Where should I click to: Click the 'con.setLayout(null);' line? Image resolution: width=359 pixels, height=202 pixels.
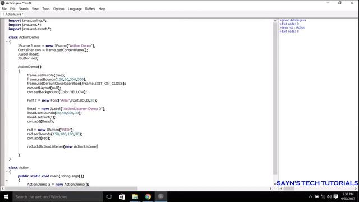pyautogui.click(x=44, y=88)
